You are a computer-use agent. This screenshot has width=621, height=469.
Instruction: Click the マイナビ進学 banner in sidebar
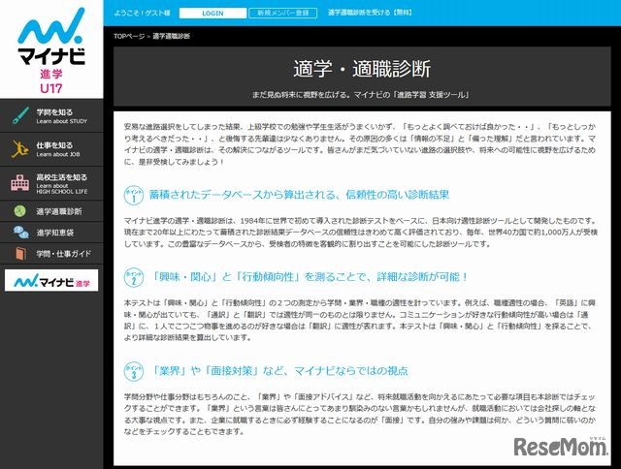point(51,280)
